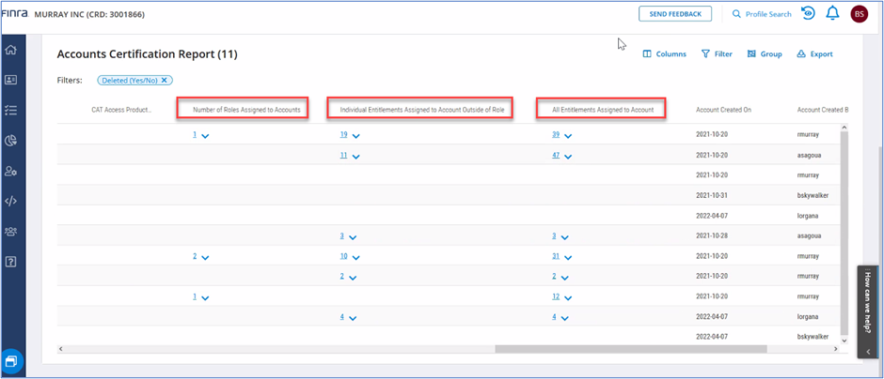884x379 pixels.
Task: Click the pie chart reports sidebar icon
Action: tap(11, 141)
